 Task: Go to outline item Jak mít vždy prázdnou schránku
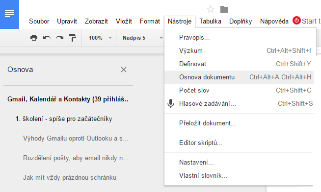tap(70, 177)
